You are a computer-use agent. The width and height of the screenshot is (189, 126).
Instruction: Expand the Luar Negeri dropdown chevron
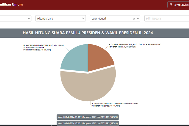point(138,19)
